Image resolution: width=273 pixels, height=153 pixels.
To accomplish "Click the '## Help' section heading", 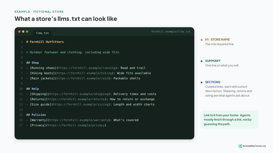I will tap(33, 89).
